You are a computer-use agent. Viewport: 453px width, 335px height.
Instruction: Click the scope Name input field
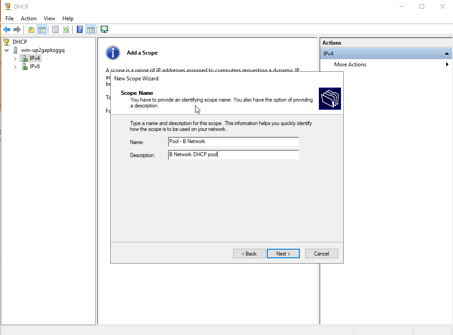233,142
